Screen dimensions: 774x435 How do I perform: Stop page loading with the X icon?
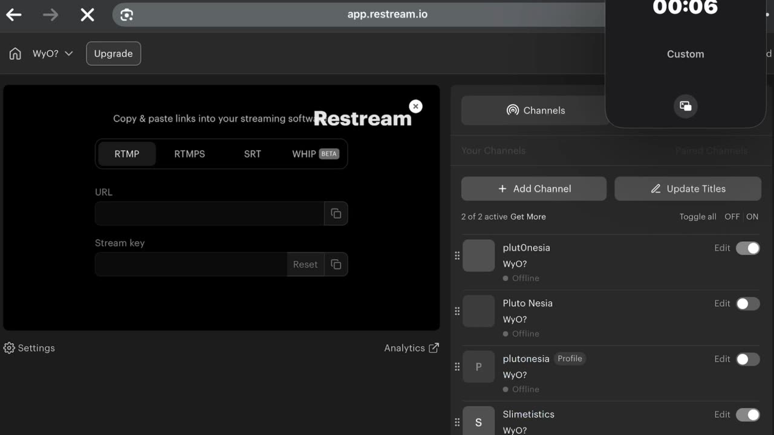tap(88, 15)
